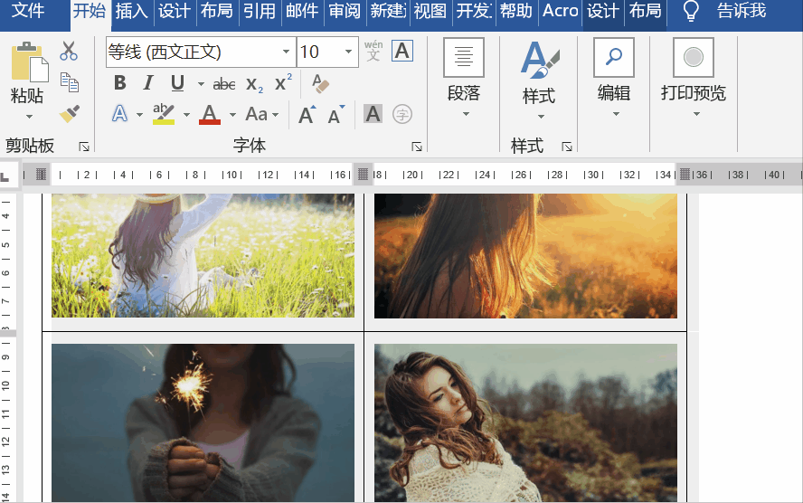Switch to the 审阅 Review tab

345,11
